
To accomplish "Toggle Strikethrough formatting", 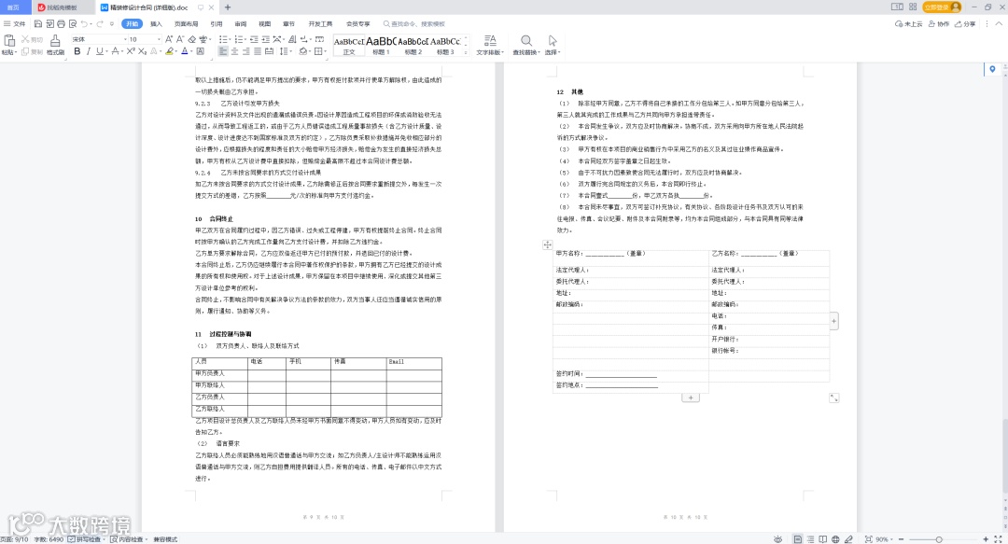I will point(115,51).
